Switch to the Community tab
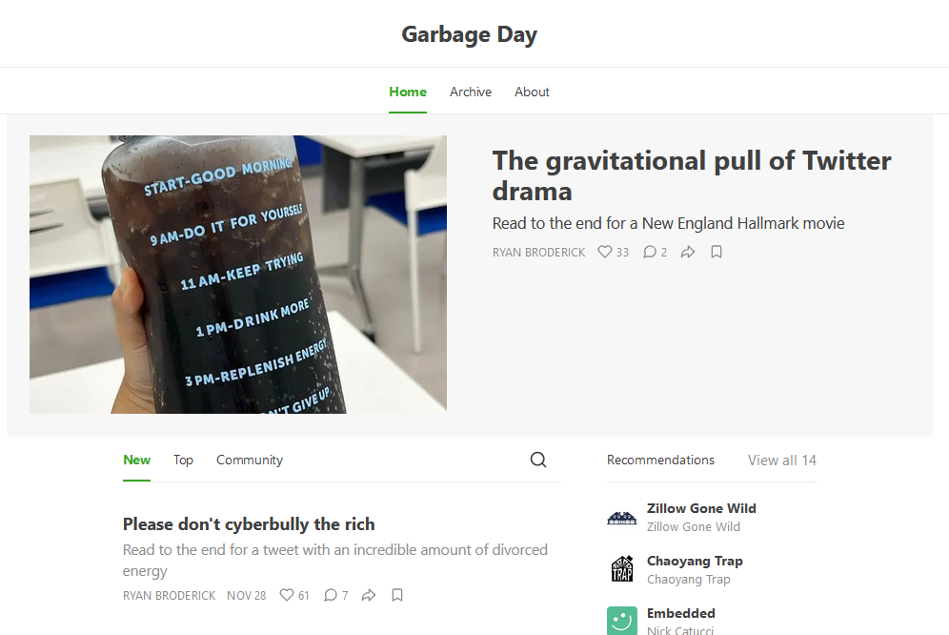The height and width of the screenshot is (635, 949). click(x=250, y=461)
